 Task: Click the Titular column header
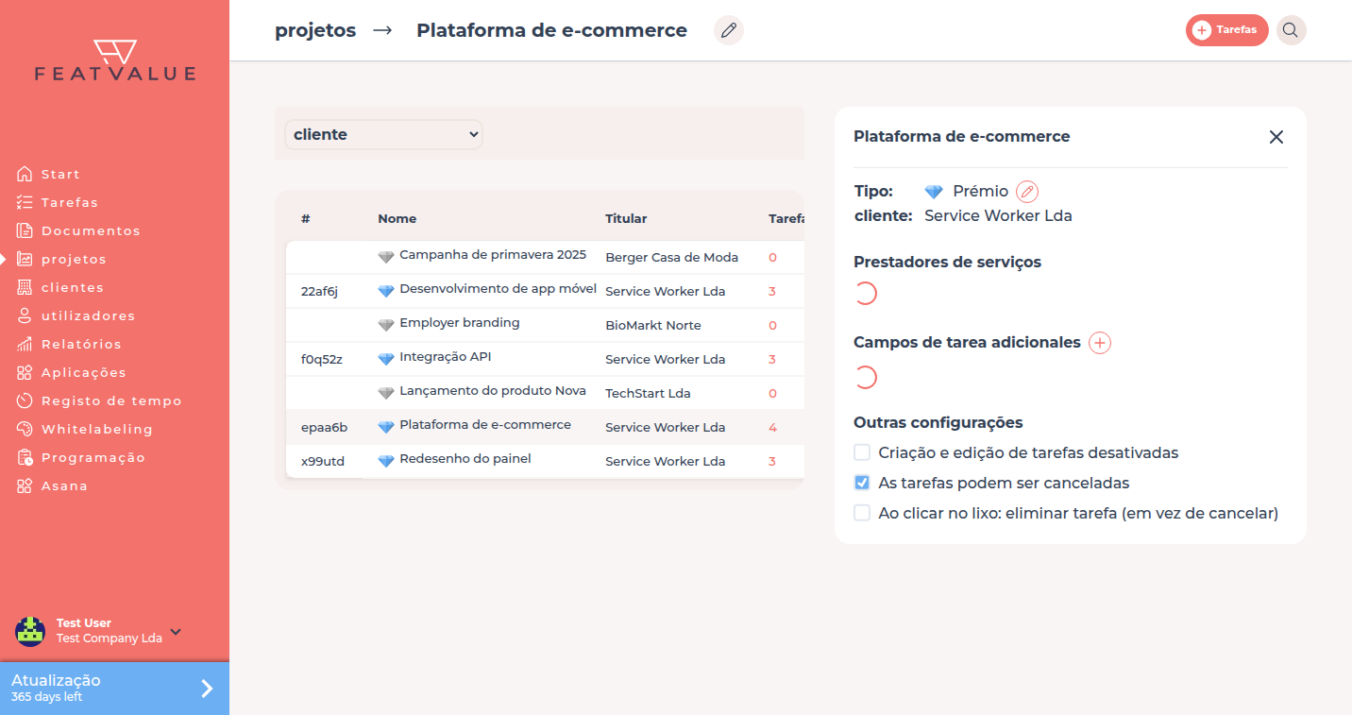tap(626, 218)
